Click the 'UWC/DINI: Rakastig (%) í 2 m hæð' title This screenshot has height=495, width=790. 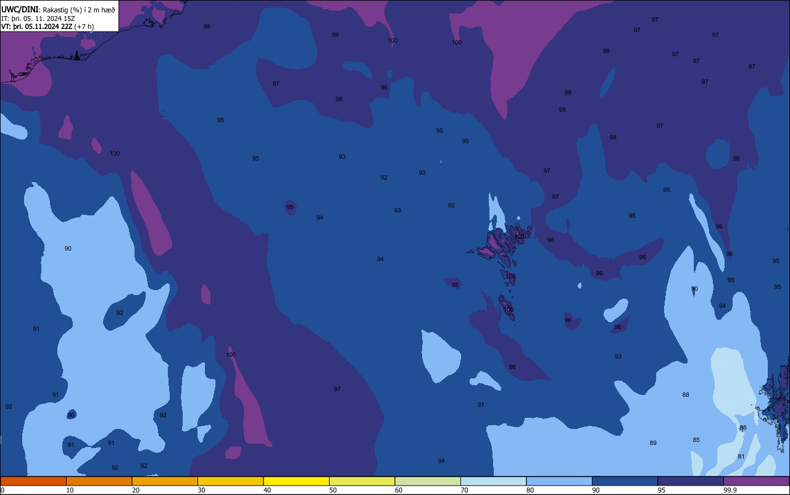[x=58, y=10]
